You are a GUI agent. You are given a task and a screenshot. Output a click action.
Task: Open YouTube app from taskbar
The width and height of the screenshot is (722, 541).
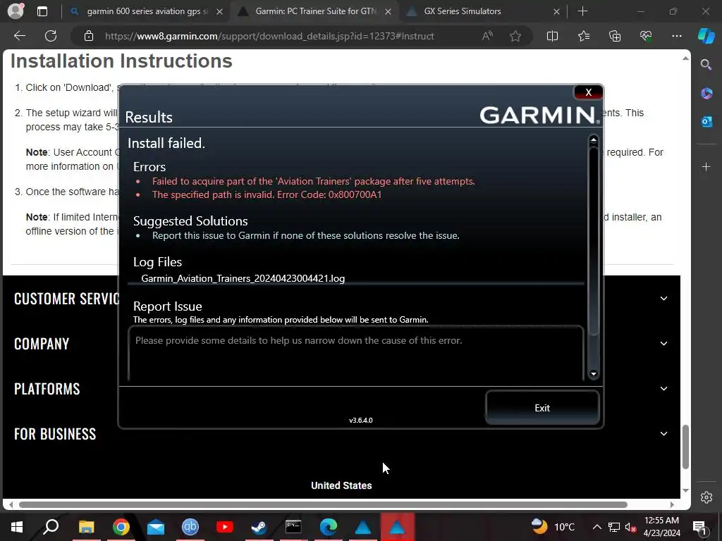point(225,527)
